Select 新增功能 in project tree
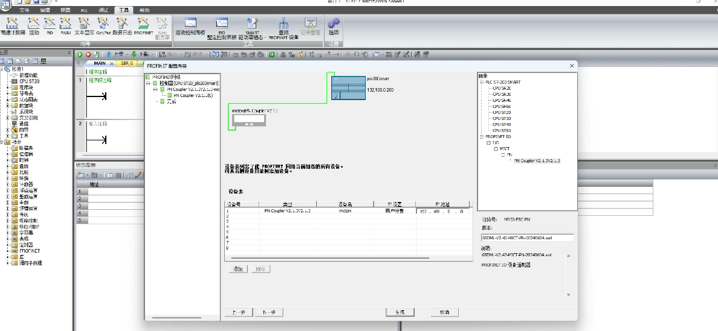 (28, 75)
